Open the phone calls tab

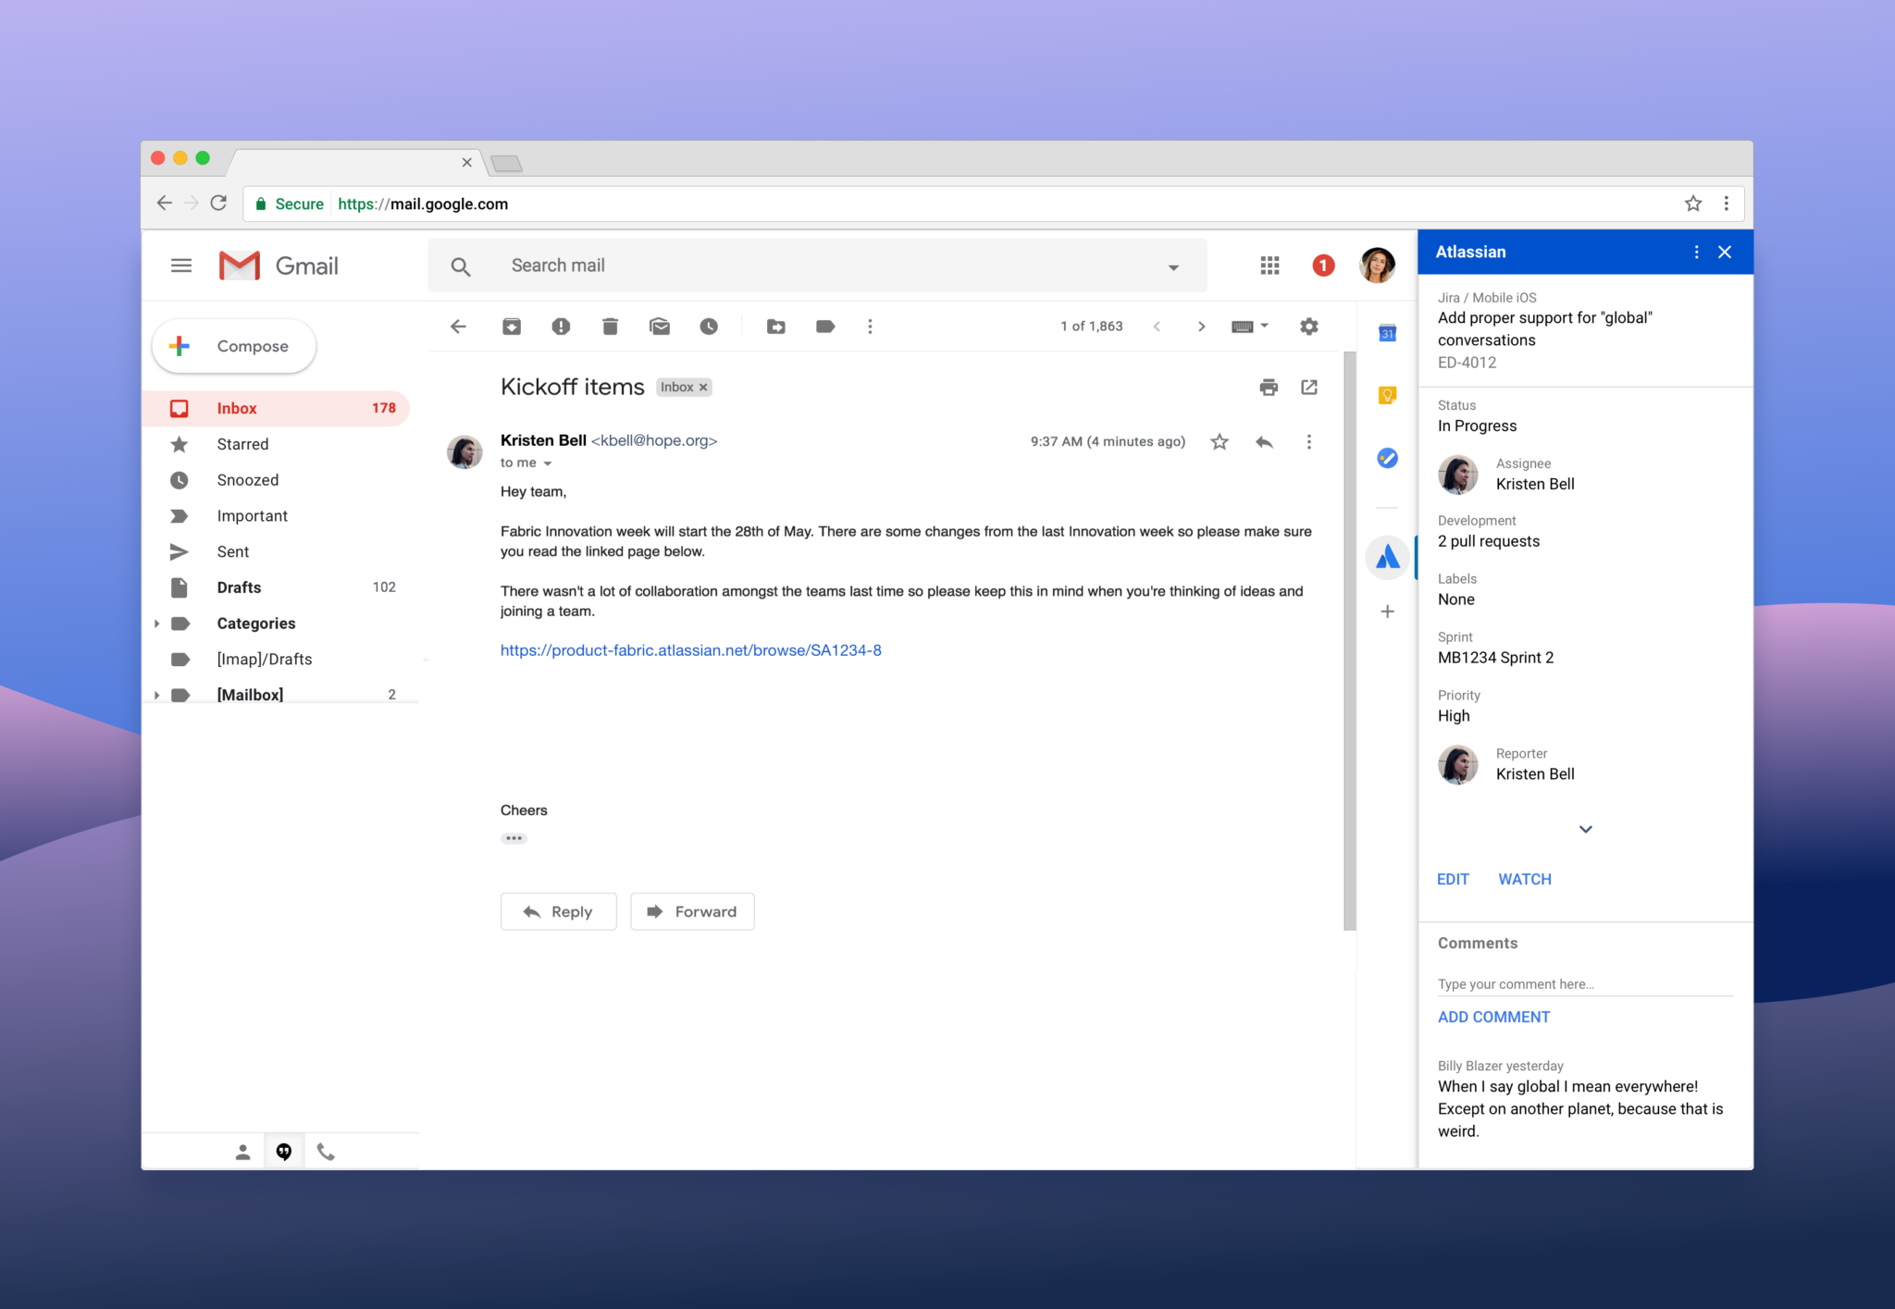tap(326, 1152)
